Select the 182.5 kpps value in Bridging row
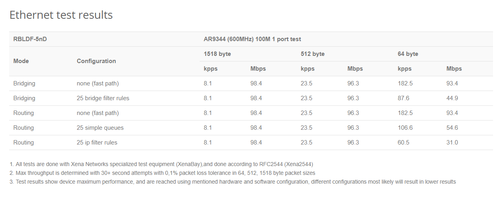Viewport: 503px width, 198px height. pyautogui.click(x=405, y=83)
